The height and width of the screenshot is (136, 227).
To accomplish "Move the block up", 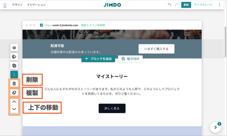I will pyautogui.click(x=14, y=102).
